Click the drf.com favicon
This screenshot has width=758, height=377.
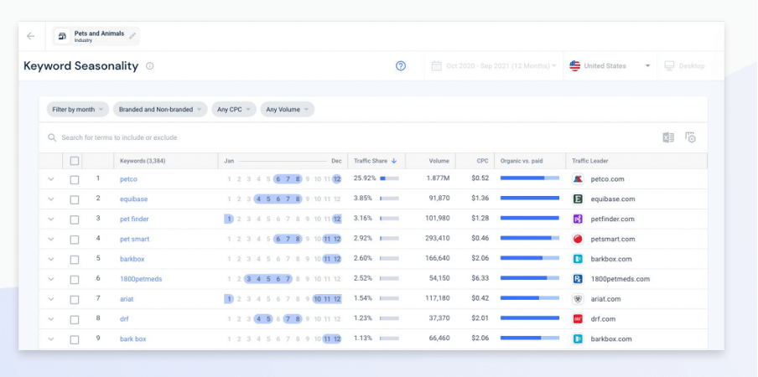click(578, 319)
